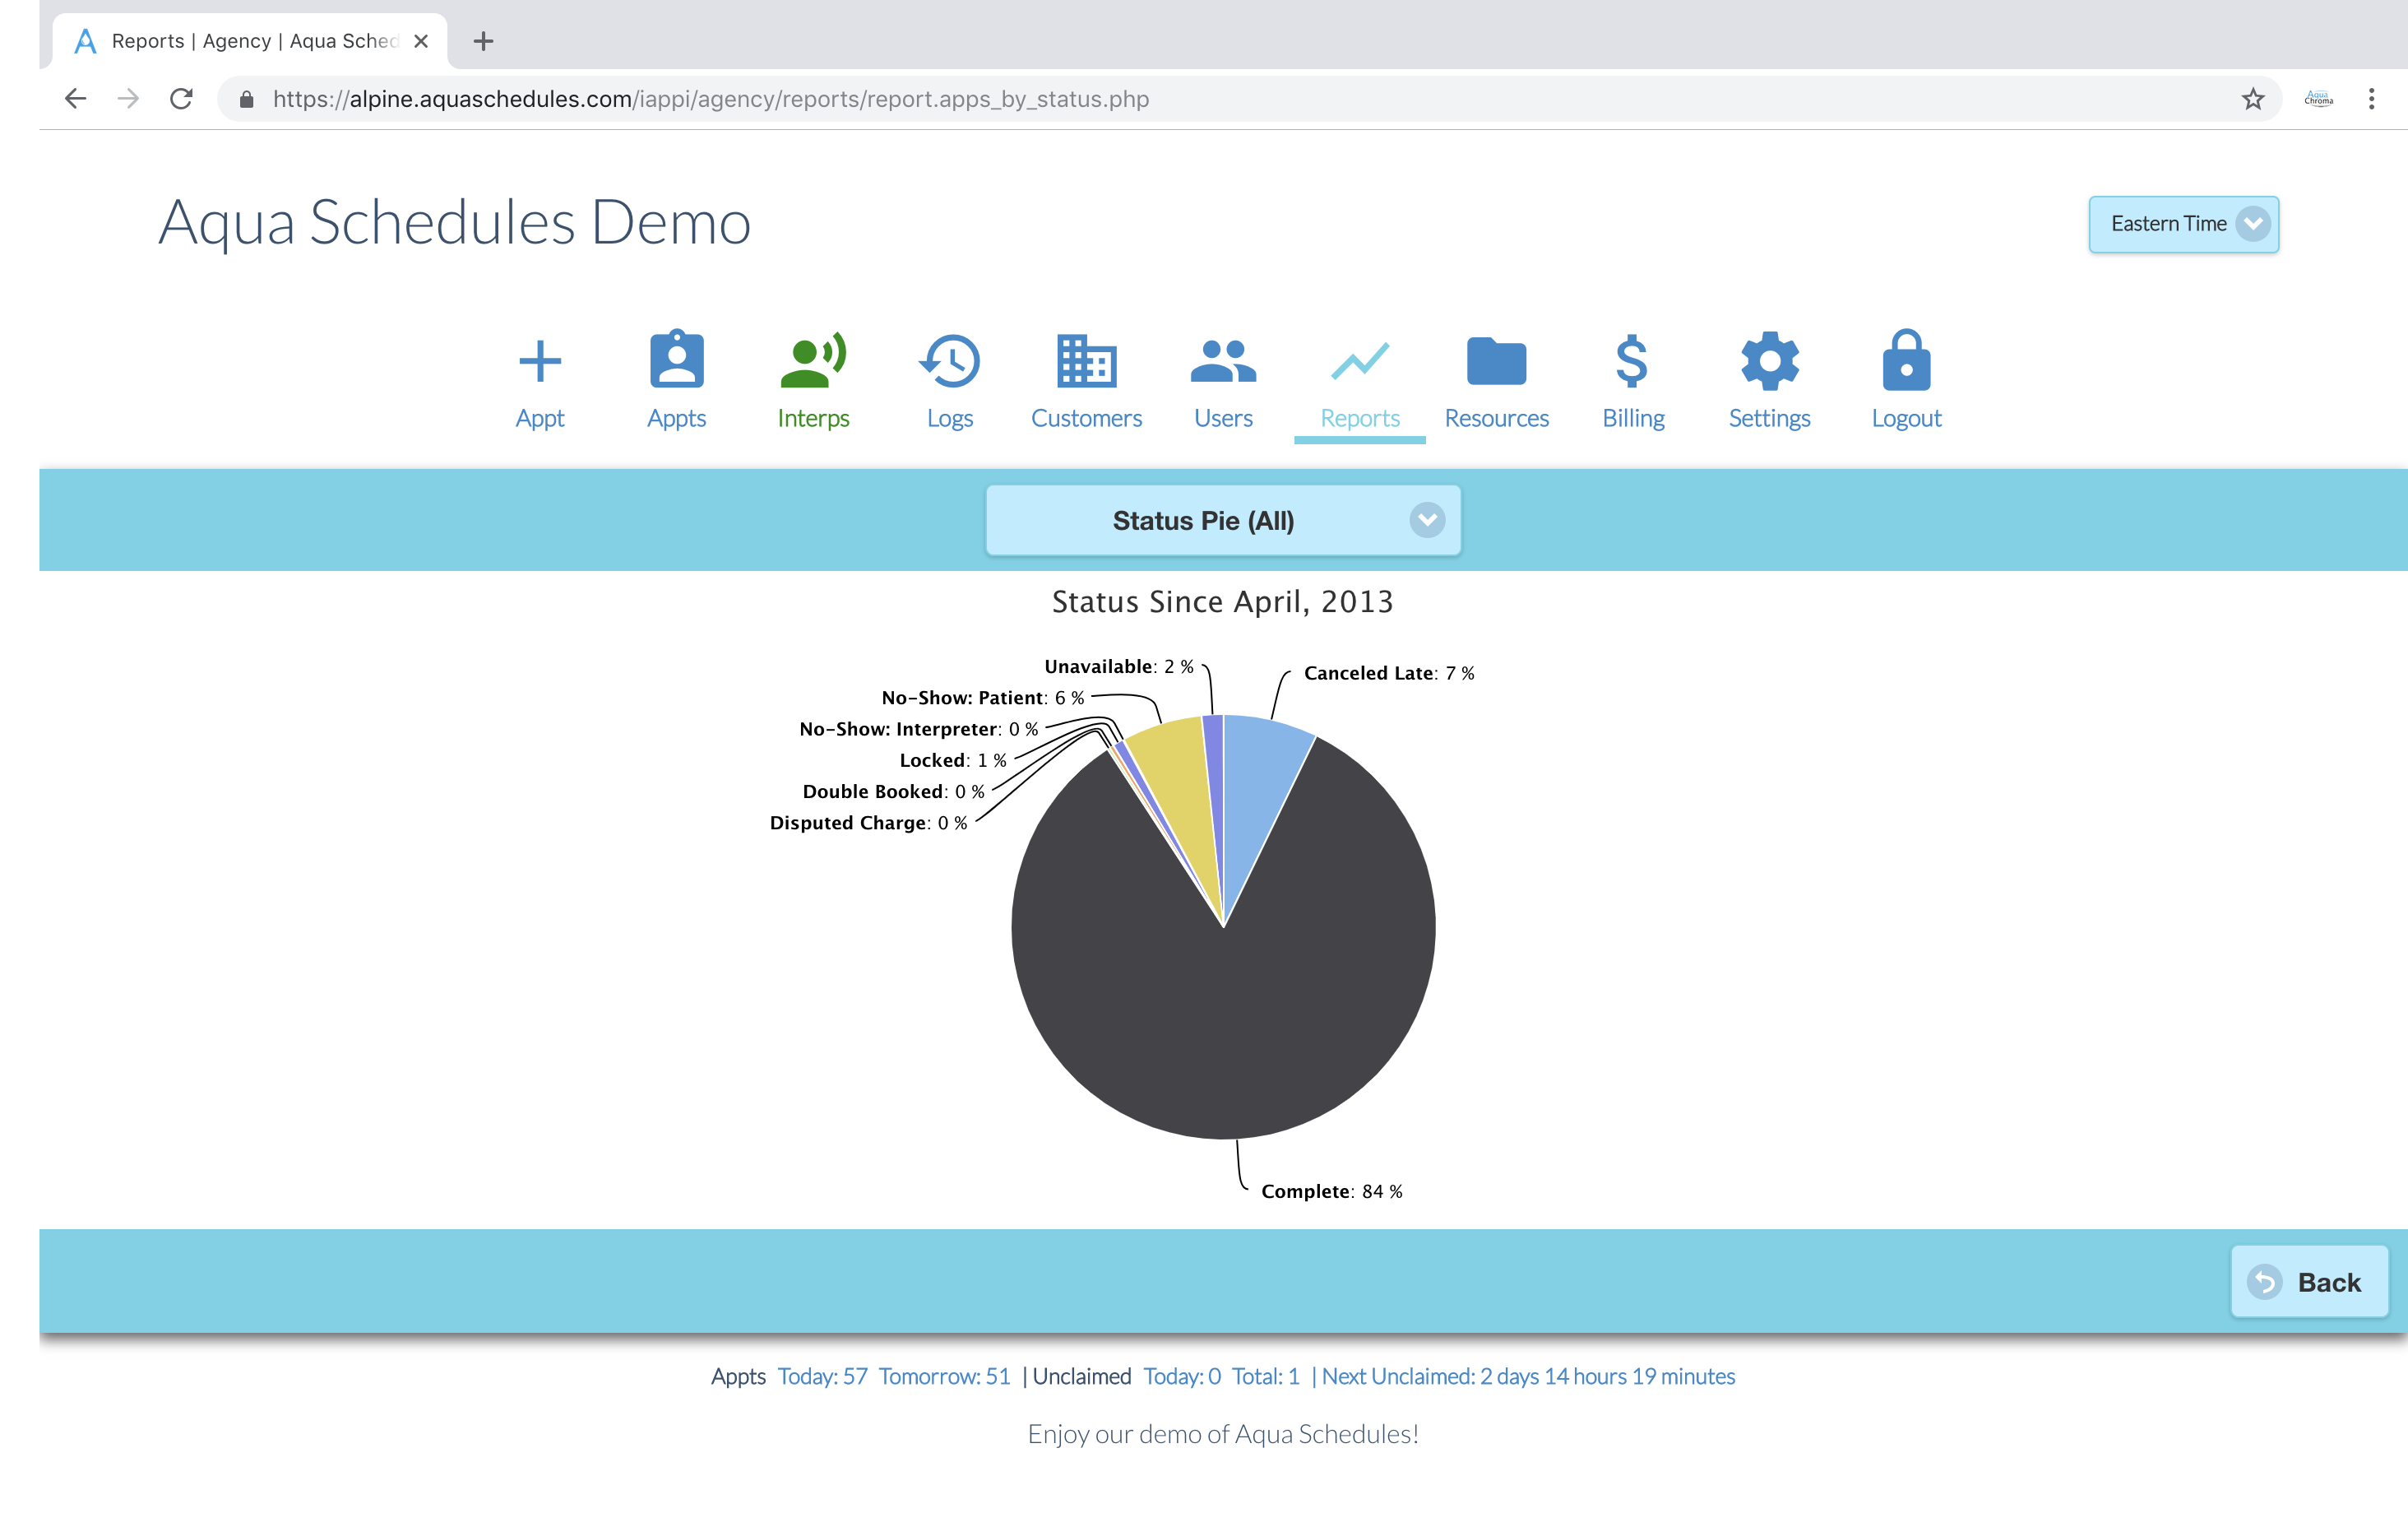The image size is (2408, 1527).
Task: Click the Unclaimed Today: 0 link
Action: (1181, 1376)
